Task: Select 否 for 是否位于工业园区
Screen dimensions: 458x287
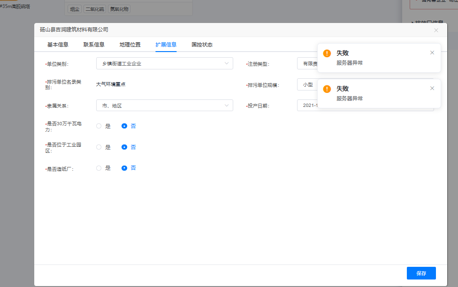Action: [x=129, y=147]
